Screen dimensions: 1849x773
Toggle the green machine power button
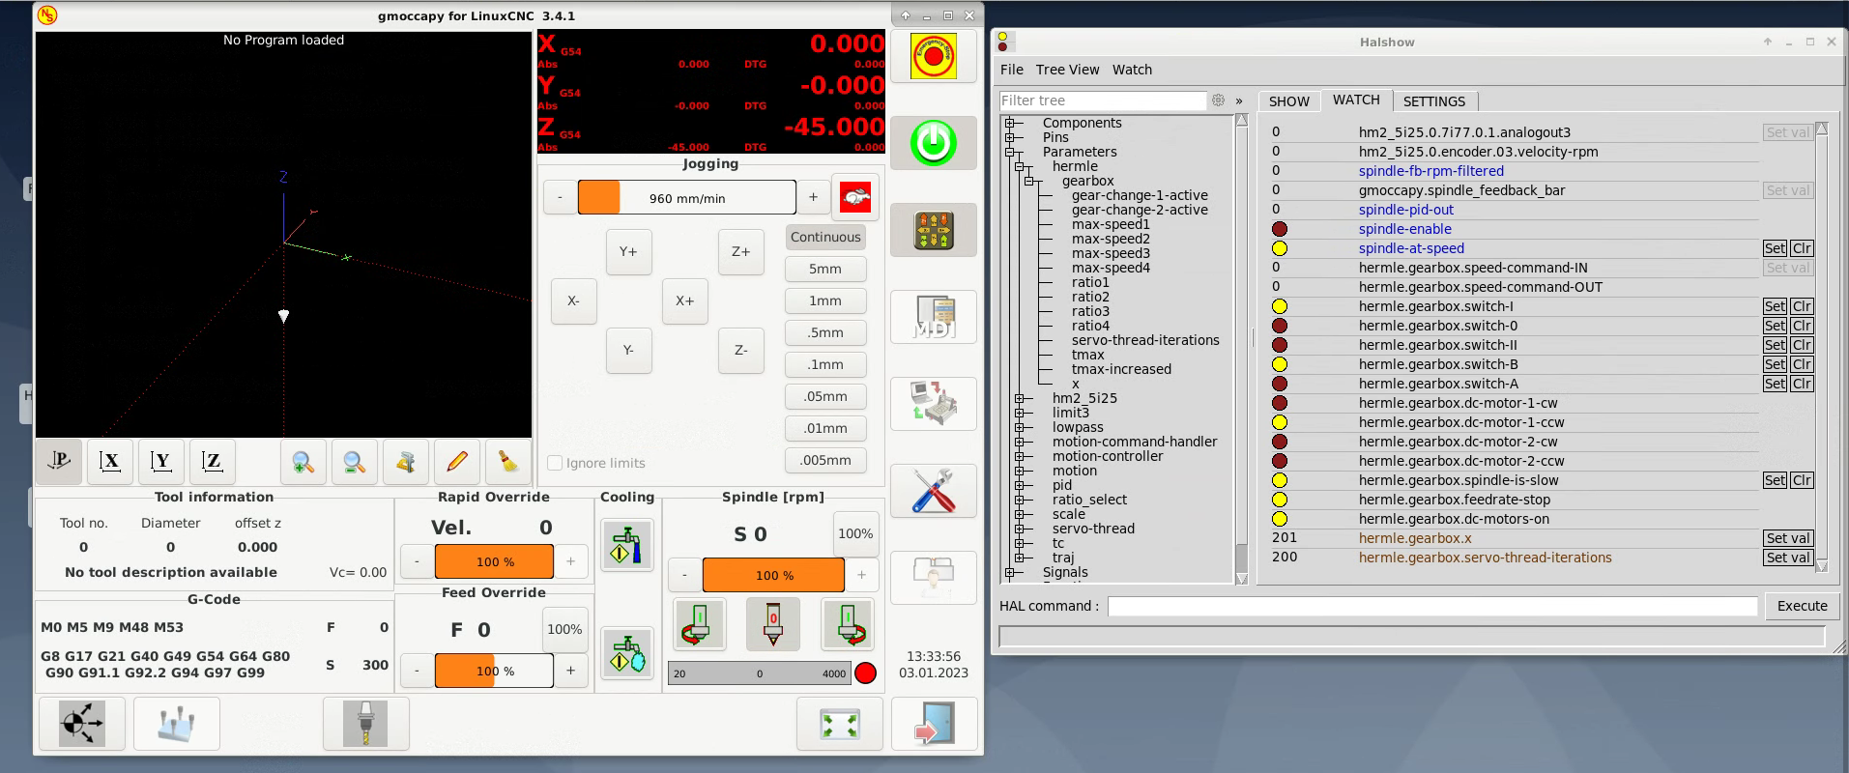pyautogui.click(x=933, y=143)
